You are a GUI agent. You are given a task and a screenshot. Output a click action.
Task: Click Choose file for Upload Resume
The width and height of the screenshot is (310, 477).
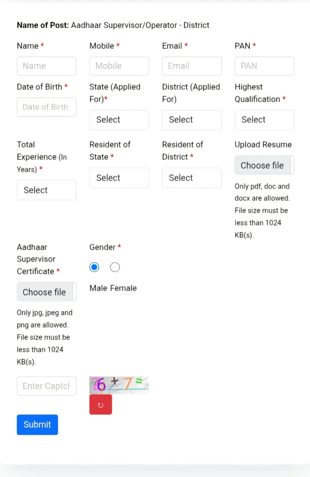(262, 165)
